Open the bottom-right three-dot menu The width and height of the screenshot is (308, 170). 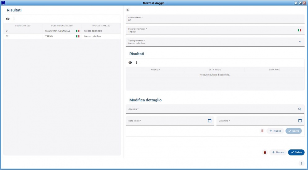(301, 163)
